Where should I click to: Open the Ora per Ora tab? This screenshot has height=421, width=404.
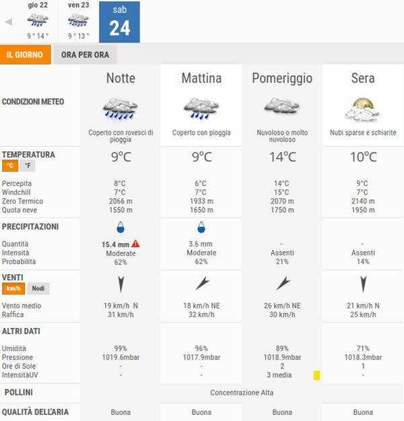[x=85, y=55]
